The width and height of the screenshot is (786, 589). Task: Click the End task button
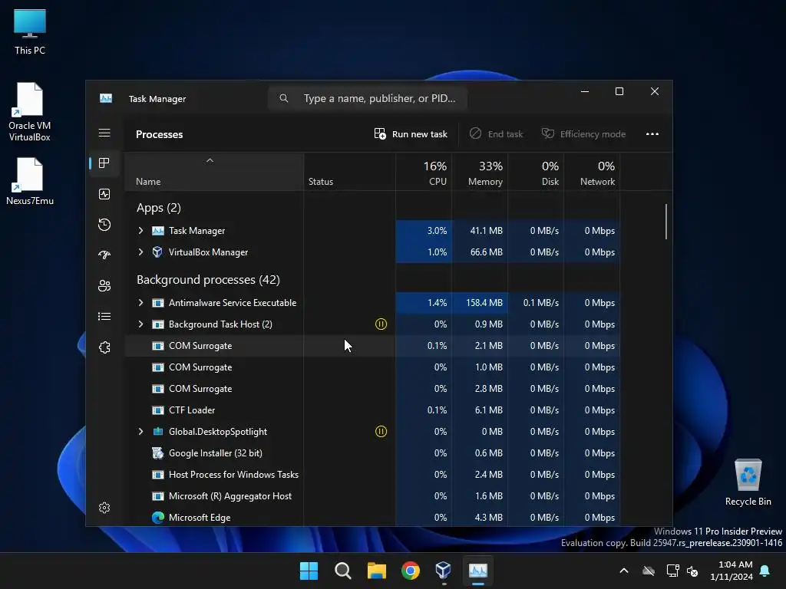click(497, 133)
